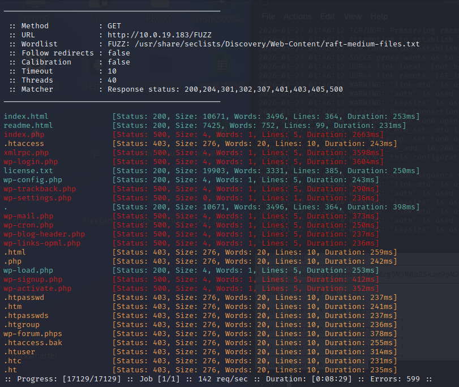Open the Actions menu

coord(298,16)
